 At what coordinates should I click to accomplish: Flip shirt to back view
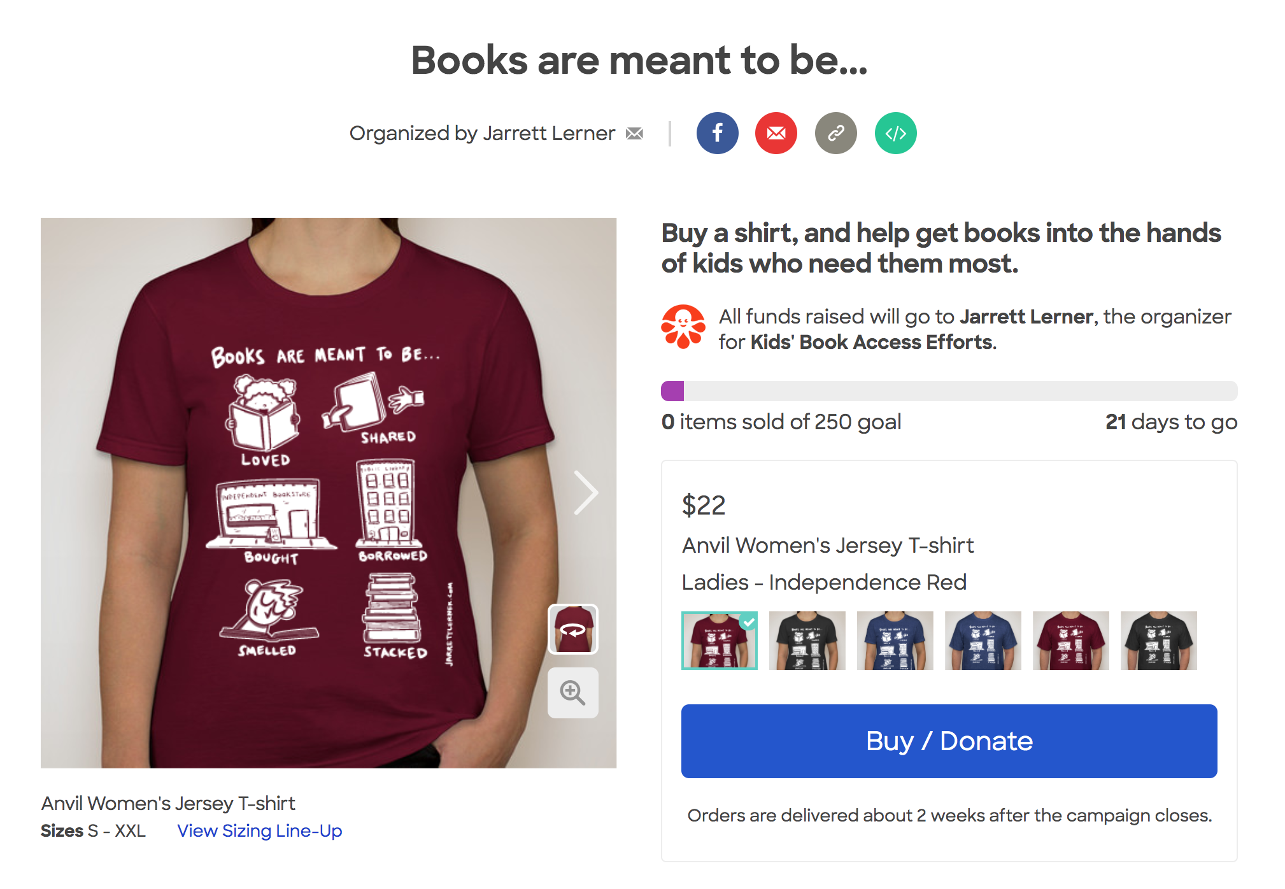pos(573,629)
